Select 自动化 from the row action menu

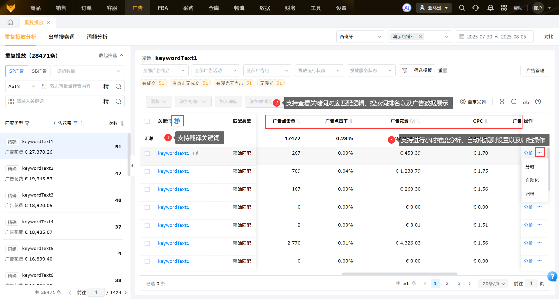[x=532, y=180]
